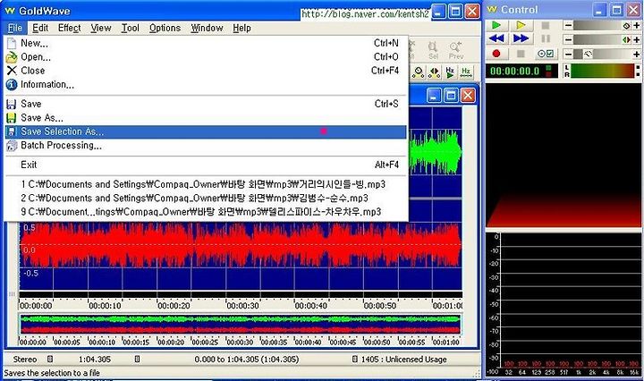Open the Tool menu
Screen dimensions: 644x381
pyautogui.click(x=131, y=28)
